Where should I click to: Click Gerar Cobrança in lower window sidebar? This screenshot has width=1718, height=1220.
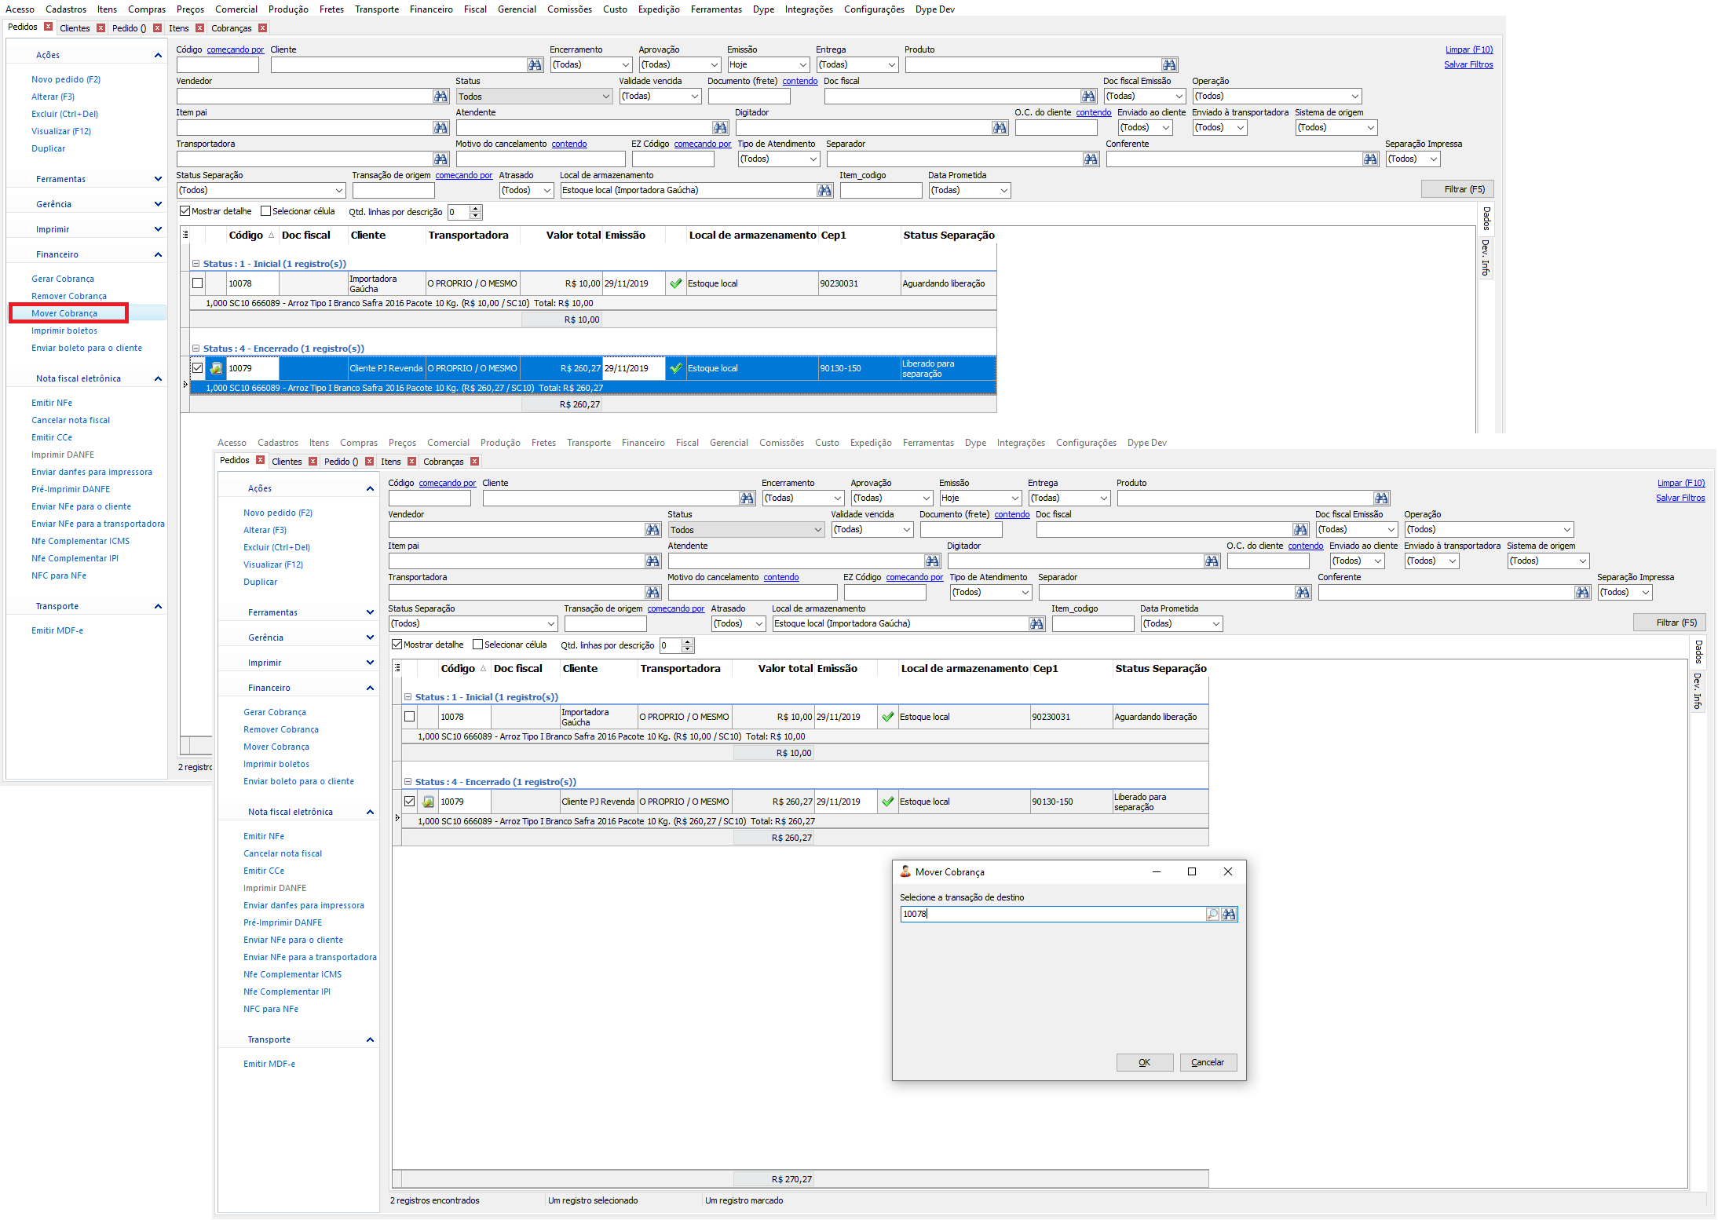pyautogui.click(x=275, y=712)
